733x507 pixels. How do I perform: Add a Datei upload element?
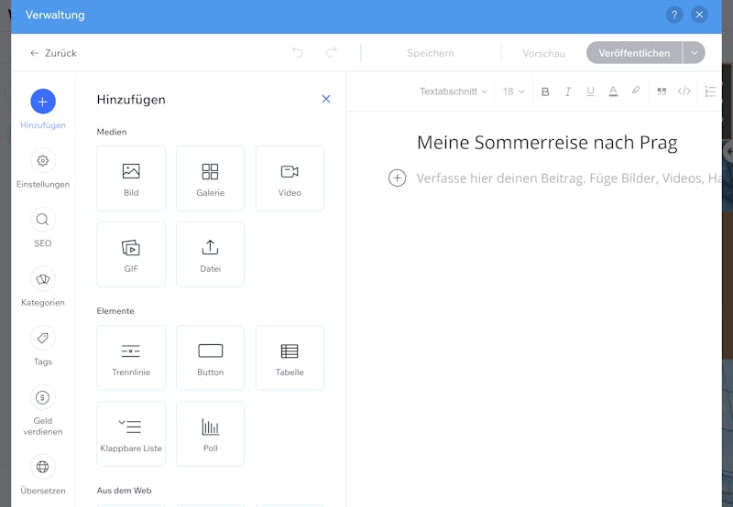[x=211, y=254]
